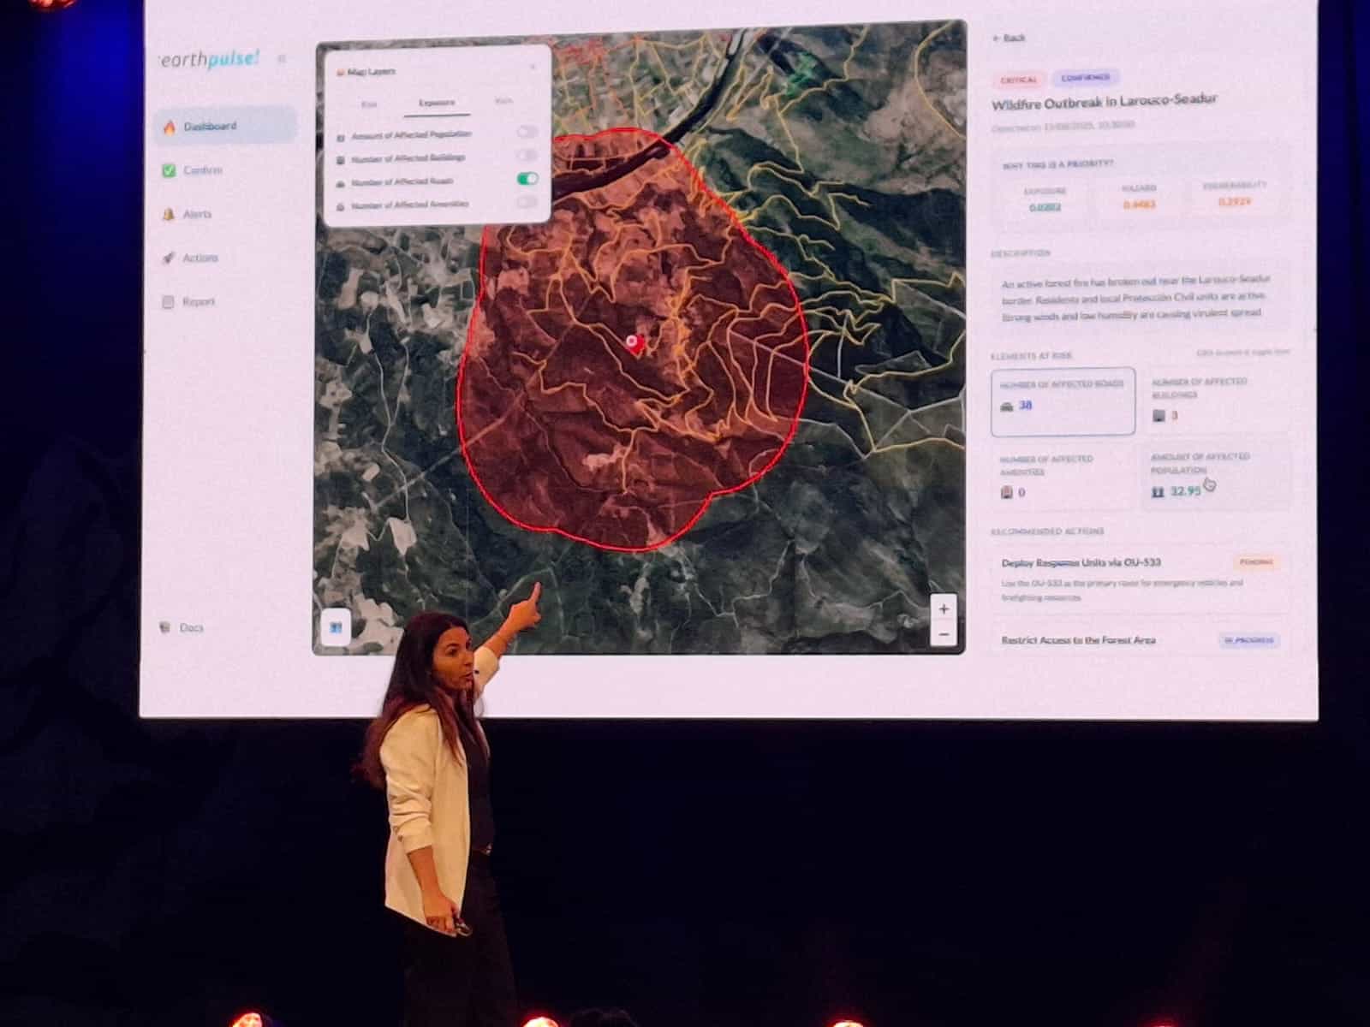The height and width of the screenshot is (1027, 1370).
Task: Click Wildfire Outbreak in Larouco-Seadur title
Action: point(1105,103)
